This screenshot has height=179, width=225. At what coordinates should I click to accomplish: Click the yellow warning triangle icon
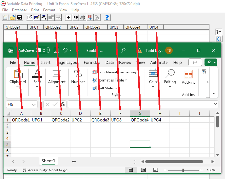tap(140, 50)
